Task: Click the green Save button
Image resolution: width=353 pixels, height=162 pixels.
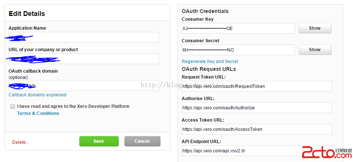Action: [99, 141]
